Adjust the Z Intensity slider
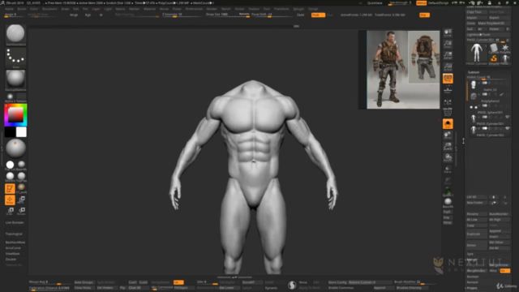The image size is (519, 292). [181, 15]
